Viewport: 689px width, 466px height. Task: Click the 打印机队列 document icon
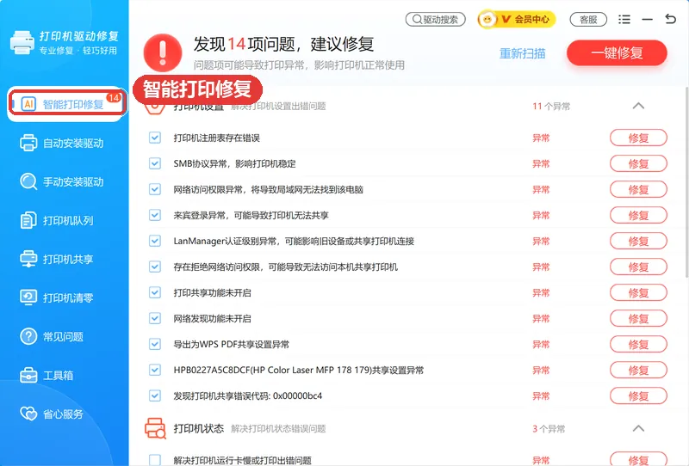coord(28,220)
